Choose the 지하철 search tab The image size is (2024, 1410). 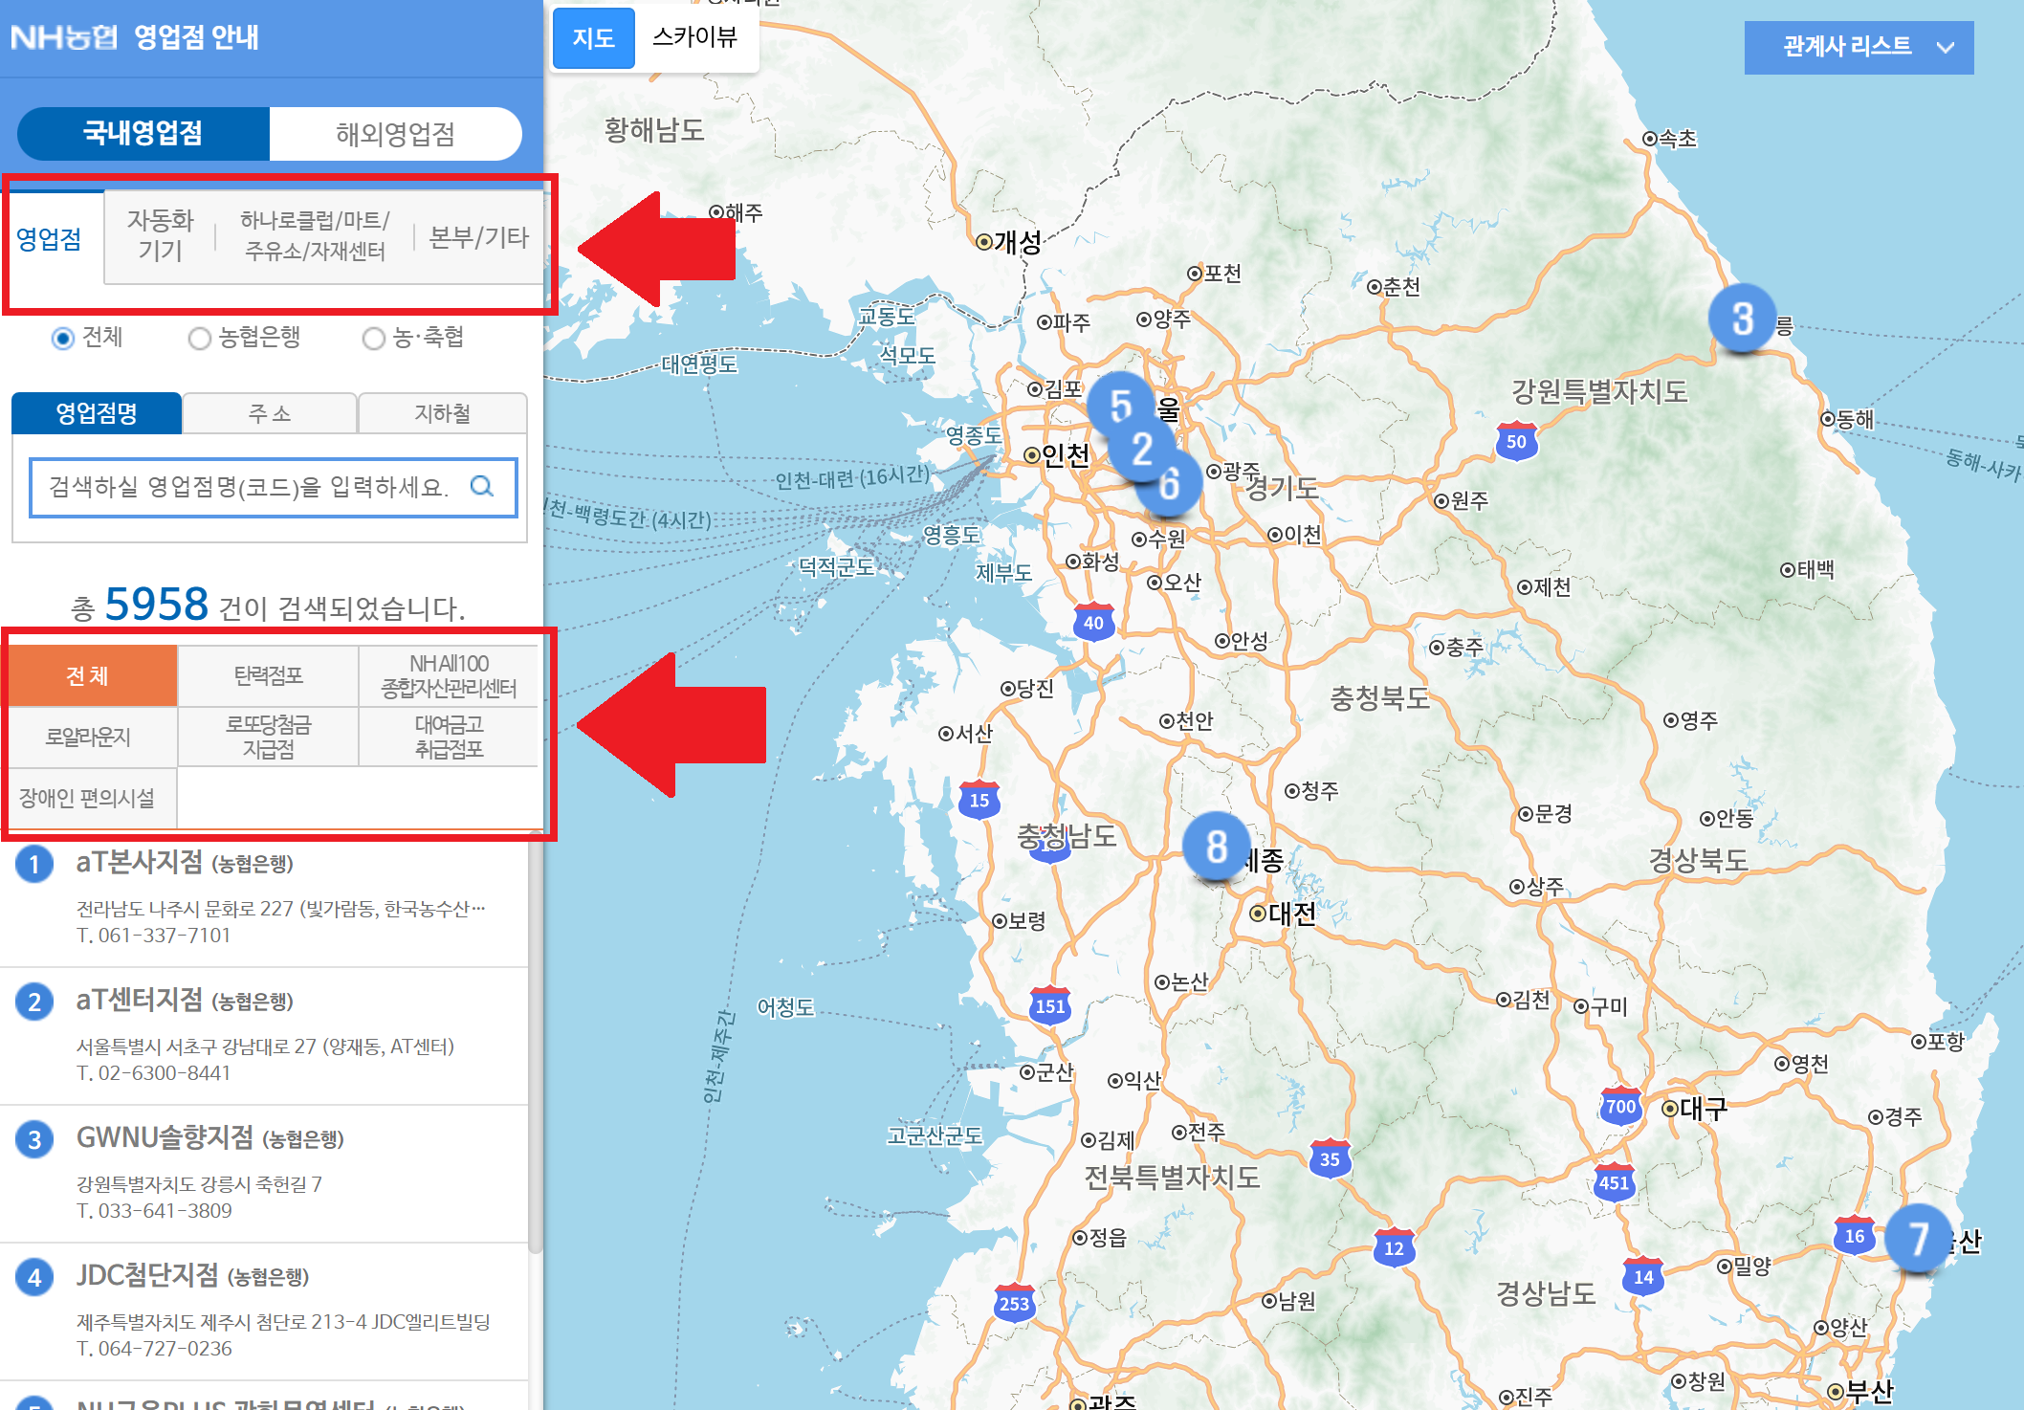point(442,413)
